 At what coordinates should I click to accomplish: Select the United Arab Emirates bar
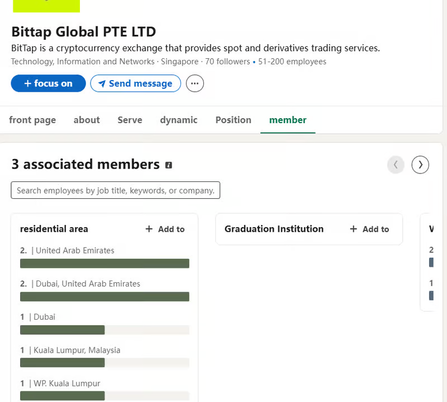pos(104,264)
